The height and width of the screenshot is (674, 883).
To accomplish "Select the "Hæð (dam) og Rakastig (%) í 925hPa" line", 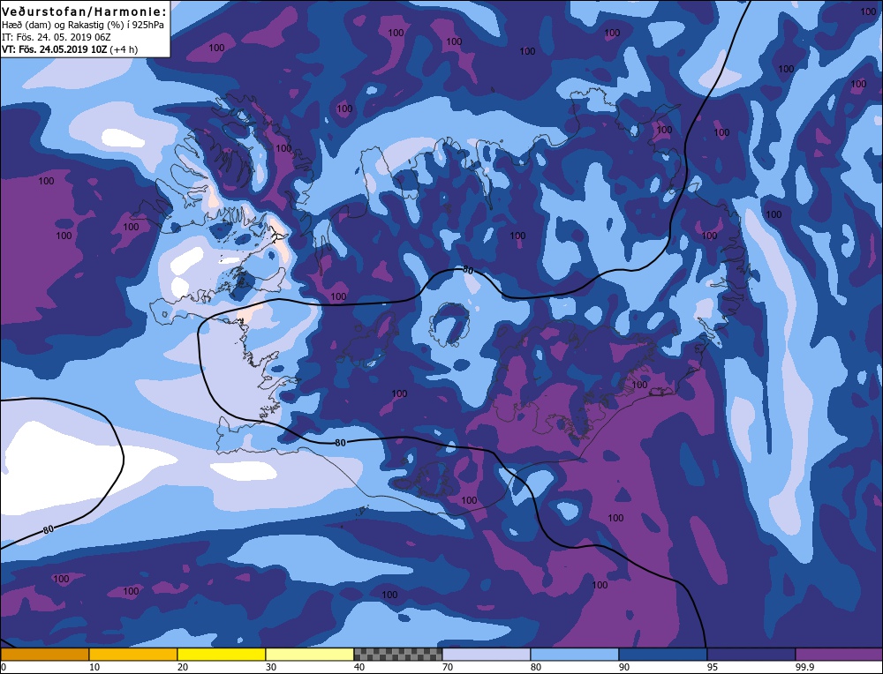I will pyautogui.click(x=83, y=25).
